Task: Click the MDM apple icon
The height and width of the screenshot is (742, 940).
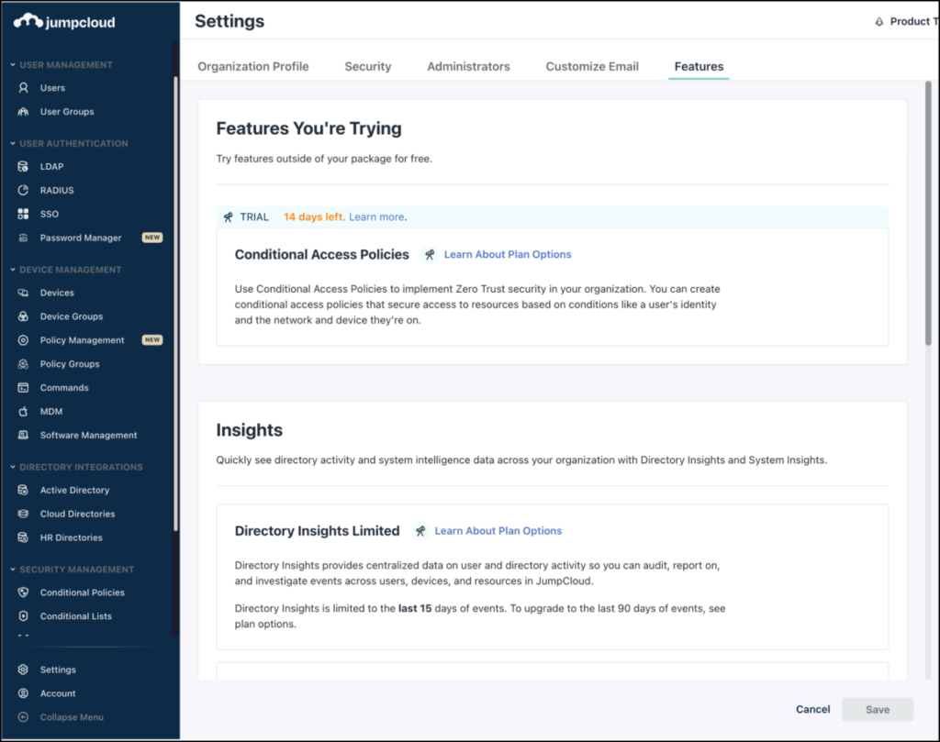Action: click(24, 412)
